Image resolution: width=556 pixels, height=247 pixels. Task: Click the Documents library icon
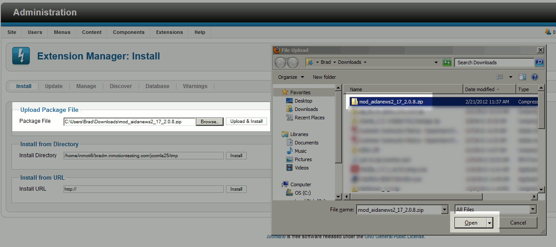tap(289, 143)
